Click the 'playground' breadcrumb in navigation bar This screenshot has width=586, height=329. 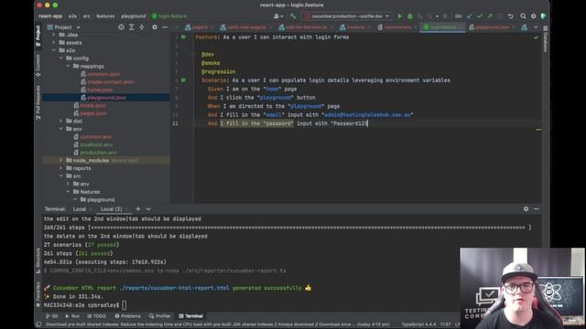[x=134, y=16]
